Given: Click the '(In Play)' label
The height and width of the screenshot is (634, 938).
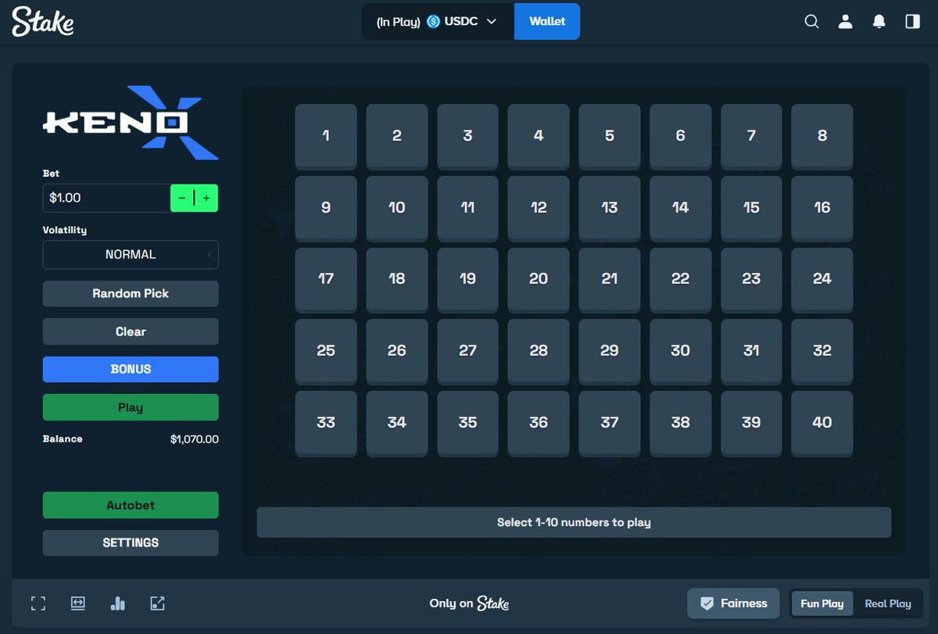Looking at the screenshot, I should (399, 22).
